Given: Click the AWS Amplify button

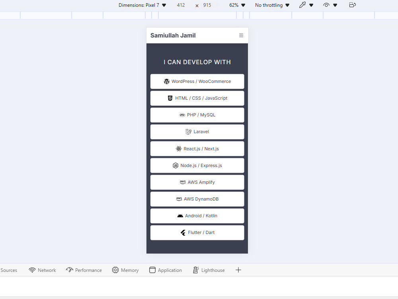Looking at the screenshot, I should [197, 182].
